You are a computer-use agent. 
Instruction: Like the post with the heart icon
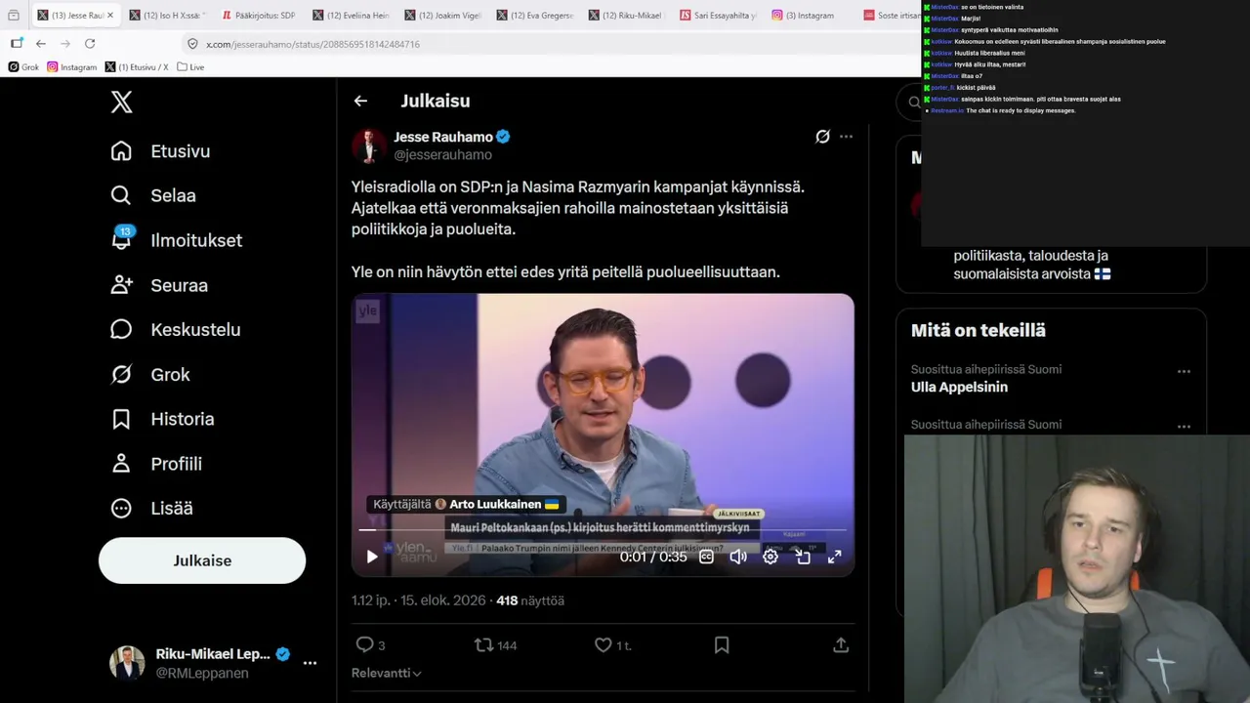(x=604, y=644)
